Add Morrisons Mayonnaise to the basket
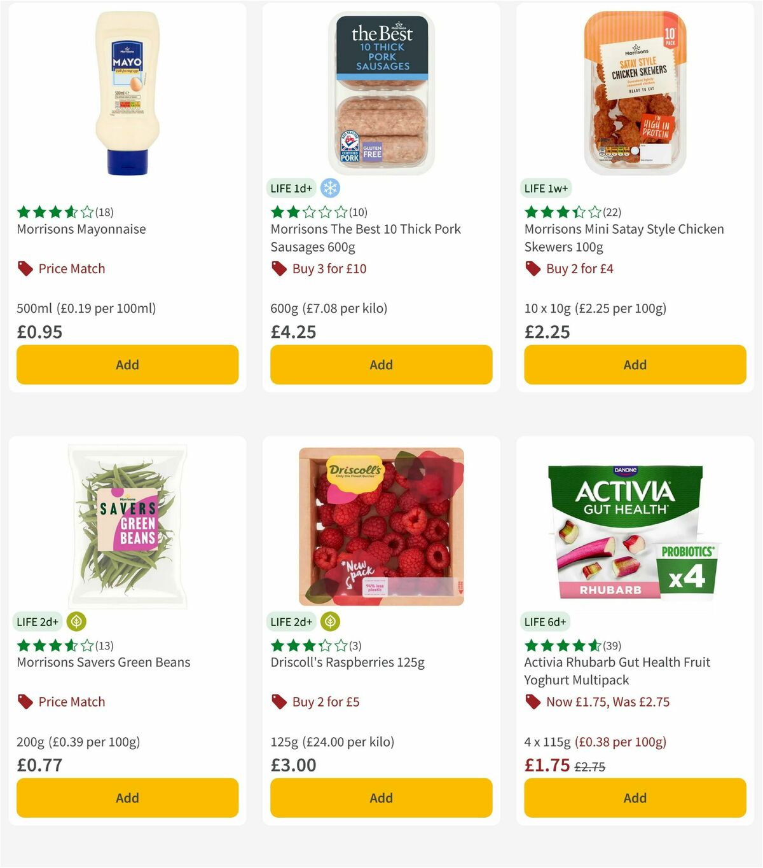Screen dimensions: 763x868 127,365
